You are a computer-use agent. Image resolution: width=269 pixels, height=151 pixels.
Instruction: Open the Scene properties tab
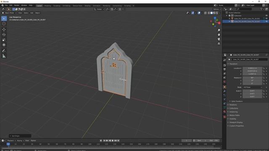(224, 78)
